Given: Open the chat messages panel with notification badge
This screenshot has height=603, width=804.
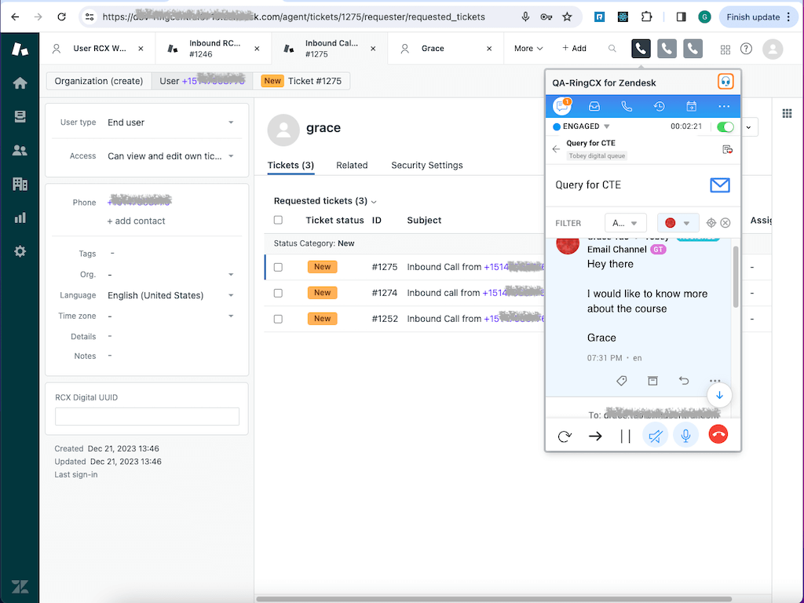Looking at the screenshot, I should (562, 105).
